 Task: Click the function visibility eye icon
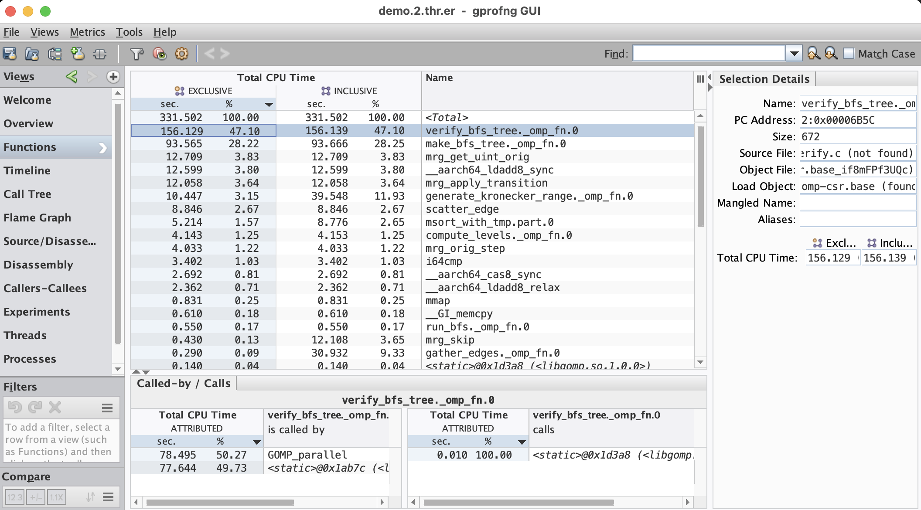click(160, 54)
